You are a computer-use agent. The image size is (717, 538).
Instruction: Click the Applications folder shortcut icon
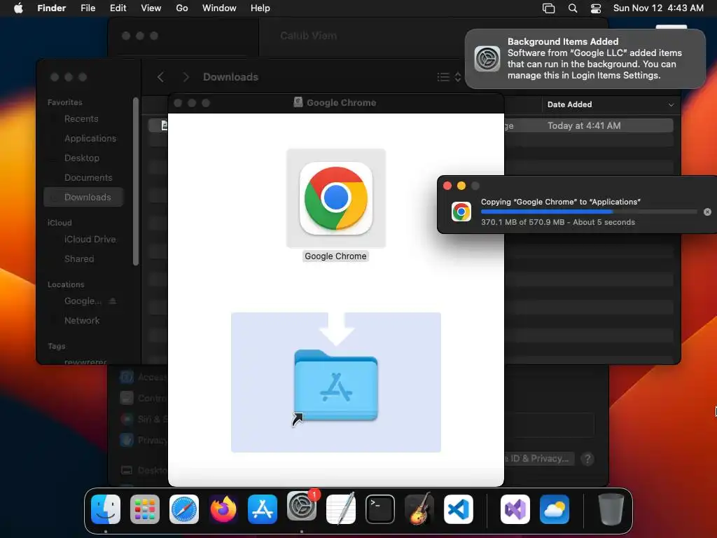click(x=336, y=386)
